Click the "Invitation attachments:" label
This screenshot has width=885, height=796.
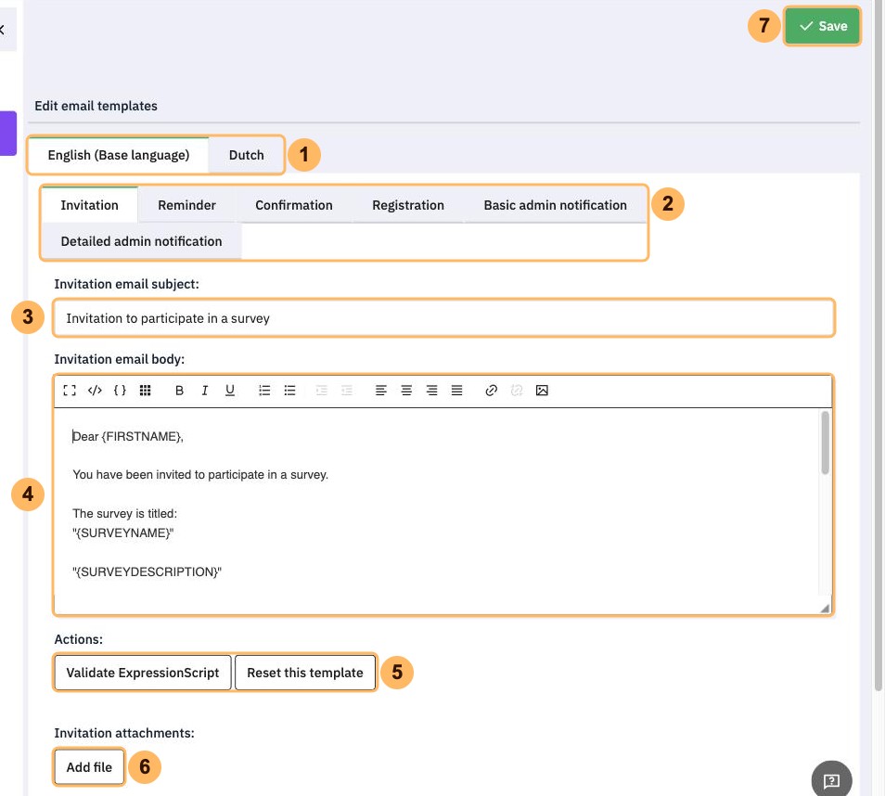[124, 733]
